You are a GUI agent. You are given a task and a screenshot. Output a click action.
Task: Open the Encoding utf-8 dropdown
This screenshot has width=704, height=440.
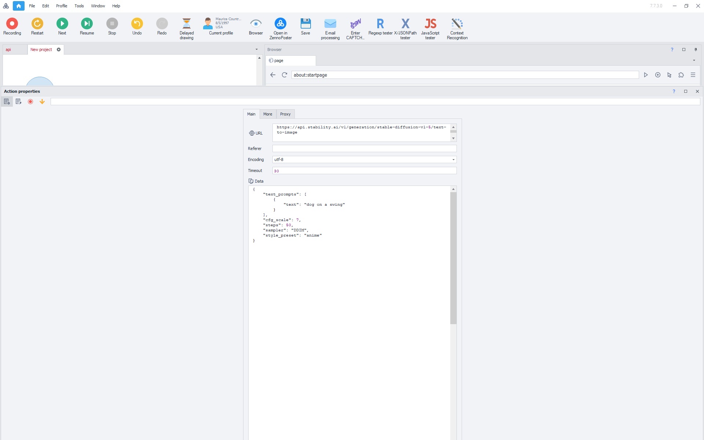364,159
